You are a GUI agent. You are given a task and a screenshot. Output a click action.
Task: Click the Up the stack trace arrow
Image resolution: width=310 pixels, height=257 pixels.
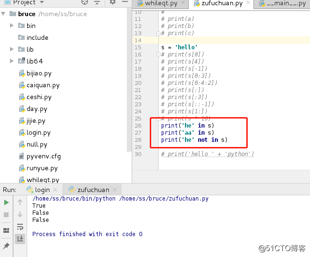click(20, 202)
